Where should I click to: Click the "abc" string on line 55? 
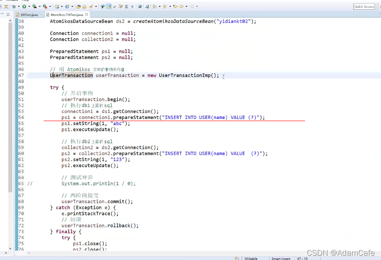[x=118, y=124]
